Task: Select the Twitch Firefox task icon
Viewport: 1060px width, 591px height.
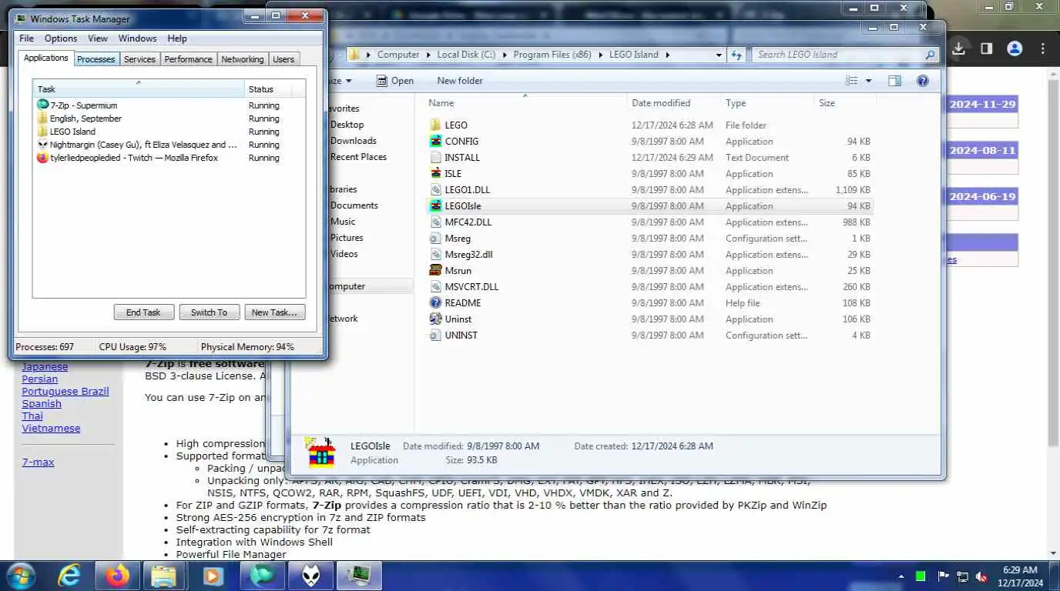Action: click(x=43, y=158)
